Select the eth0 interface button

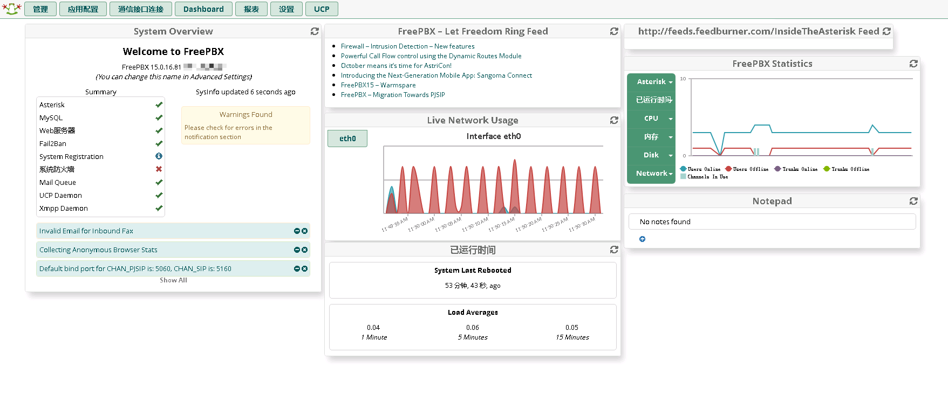point(347,139)
